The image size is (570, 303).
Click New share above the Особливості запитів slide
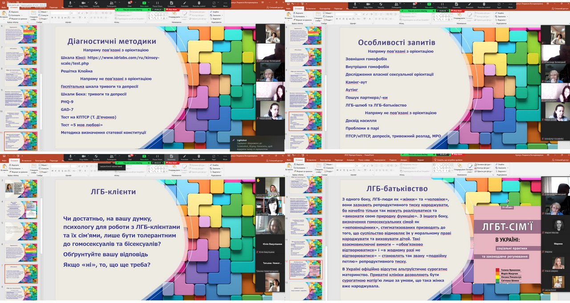tap(429, 5)
